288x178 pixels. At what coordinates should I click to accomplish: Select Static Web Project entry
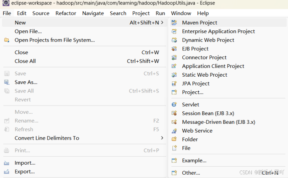tap(228, 75)
